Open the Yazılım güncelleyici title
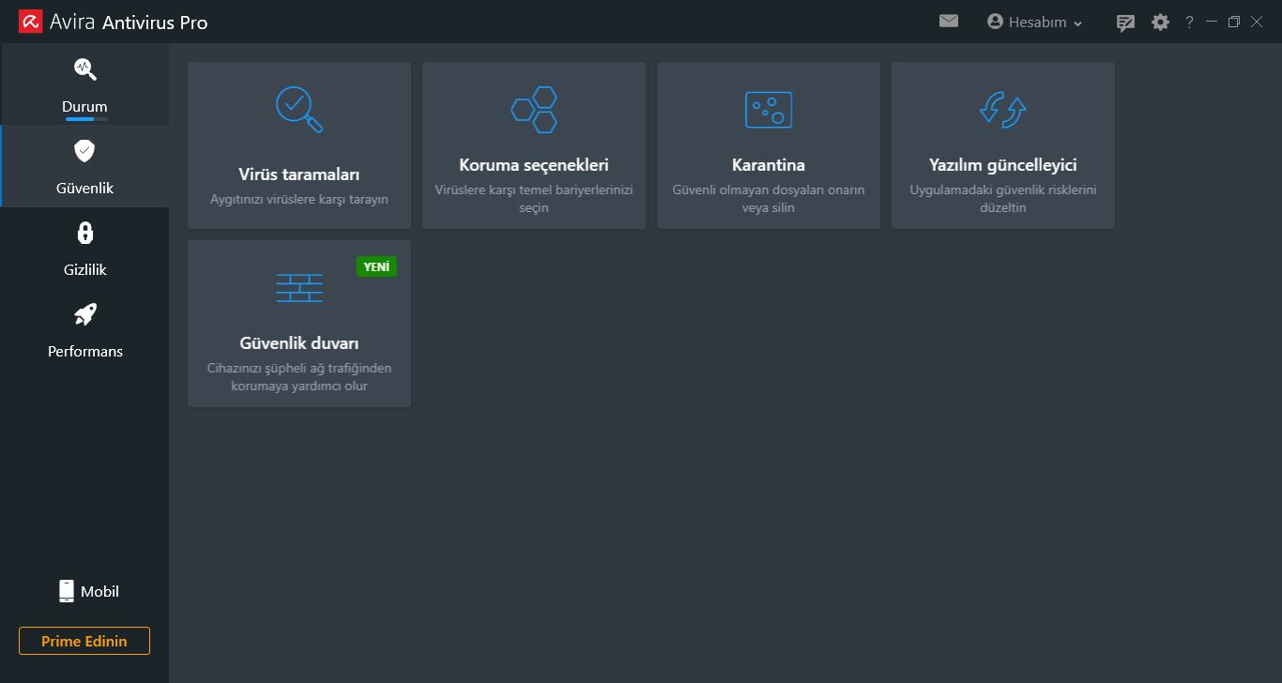Screen dimensions: 1282x683 point(1003,165)
